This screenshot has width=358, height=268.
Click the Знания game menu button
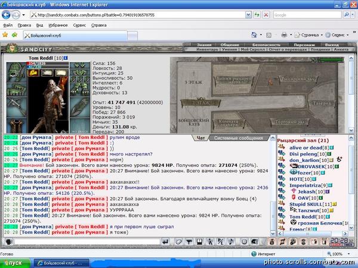tap(204, 45)
